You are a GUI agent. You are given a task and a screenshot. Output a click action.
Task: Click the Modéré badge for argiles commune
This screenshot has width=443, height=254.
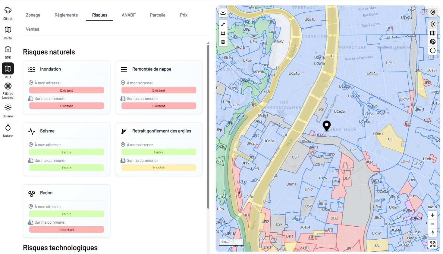(159, 168)
